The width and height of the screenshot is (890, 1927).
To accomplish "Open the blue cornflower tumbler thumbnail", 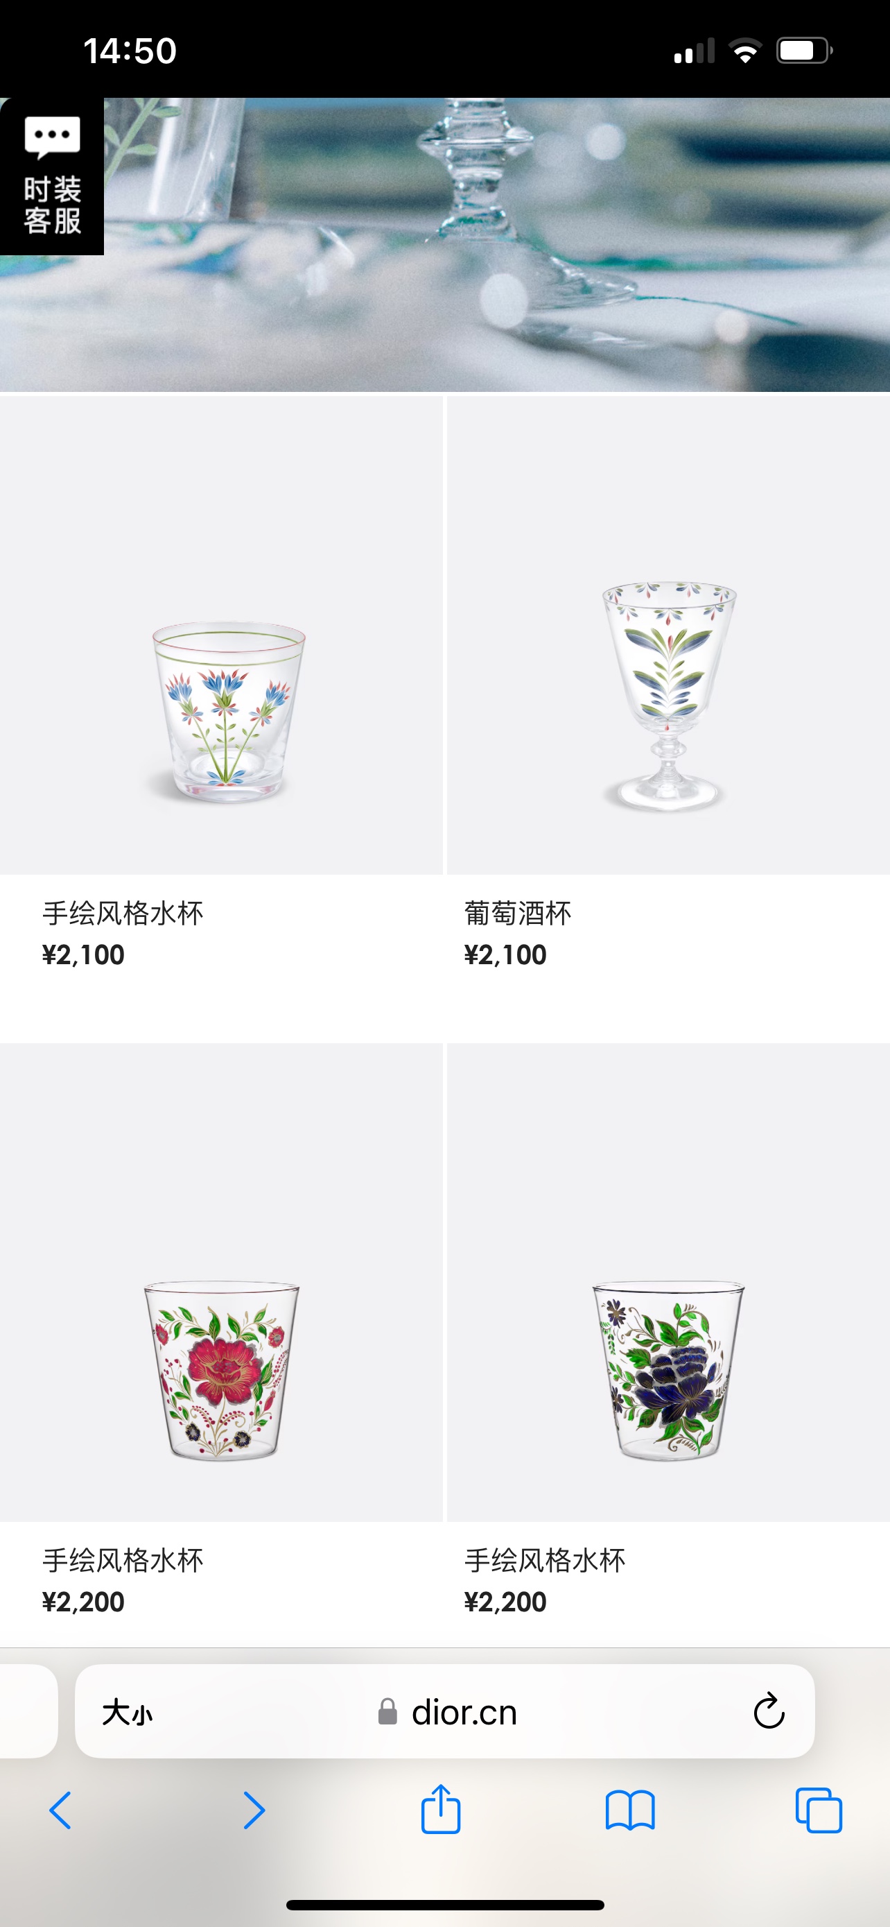I will (221, 635).
